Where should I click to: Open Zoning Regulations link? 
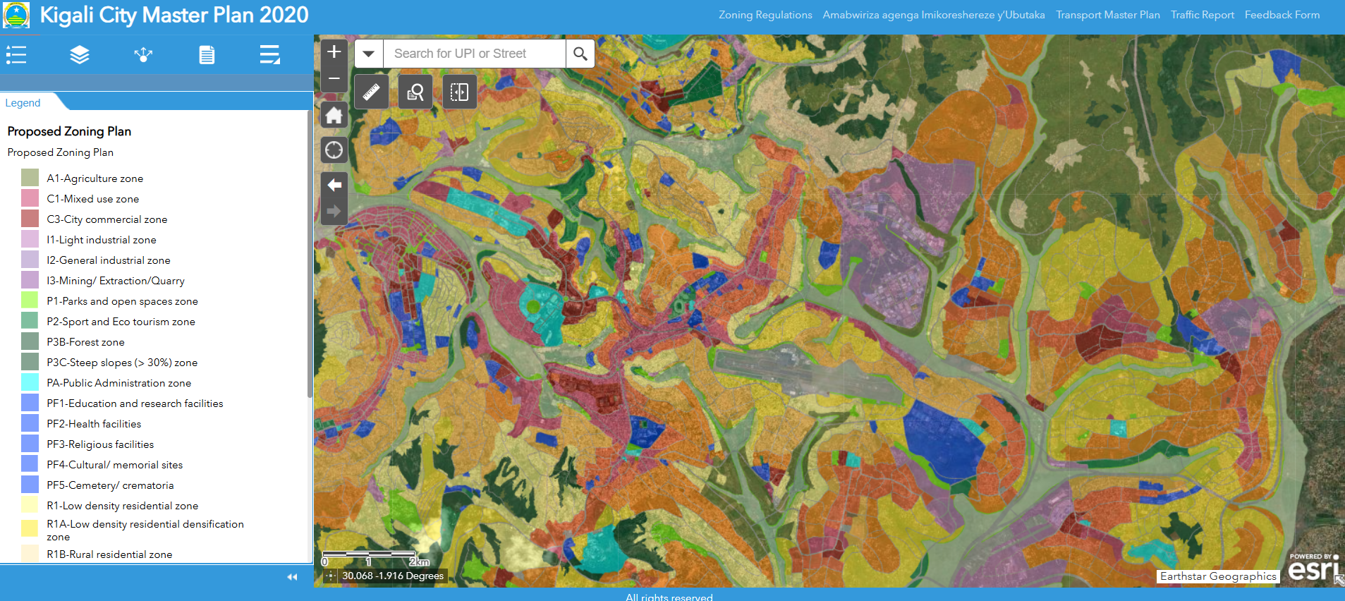[x=765, y=15]
